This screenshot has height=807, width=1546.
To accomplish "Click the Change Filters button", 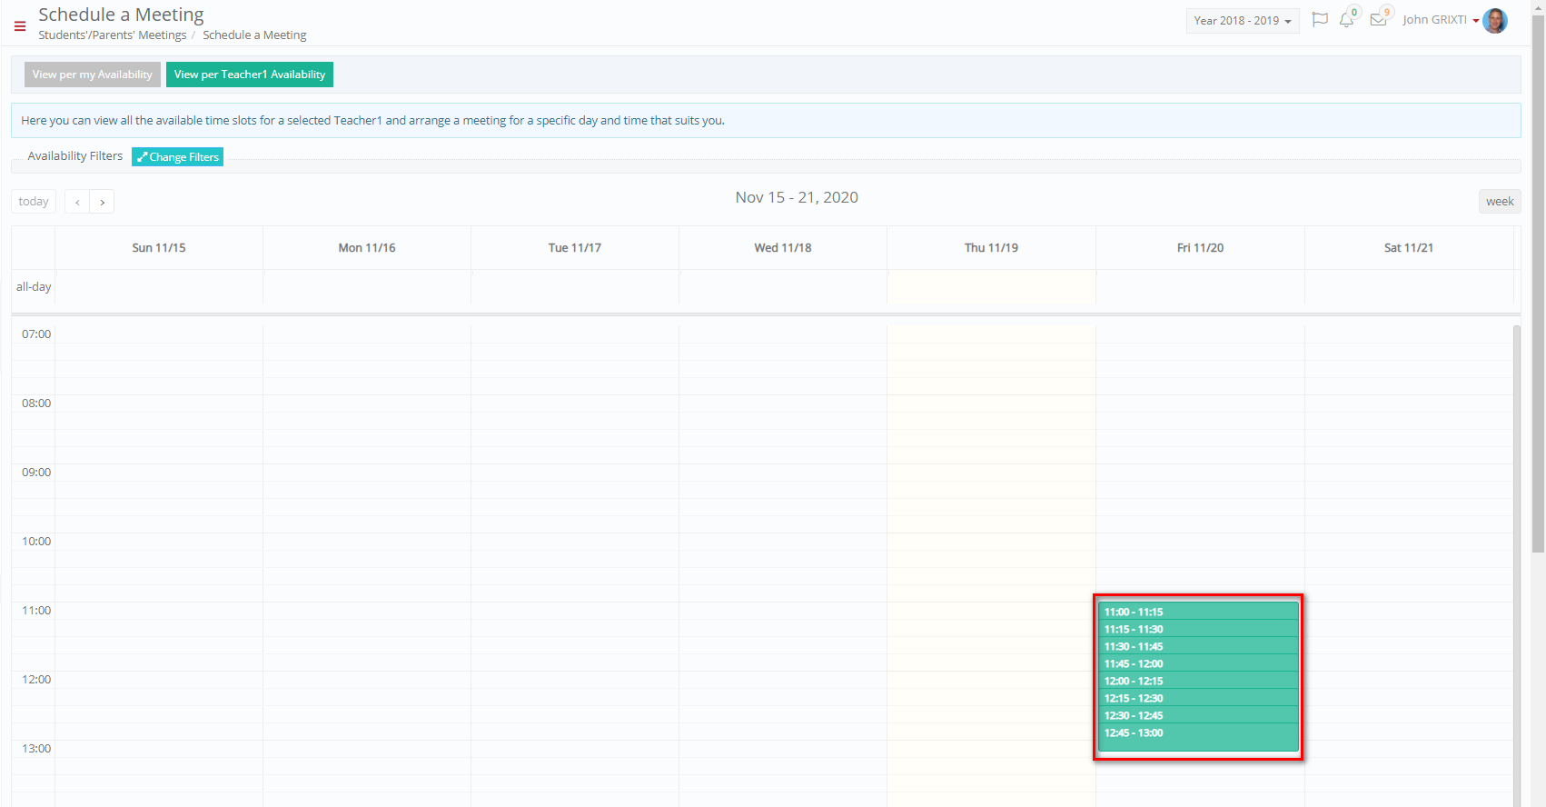I will pyautogui.click(x=177, y=157).
